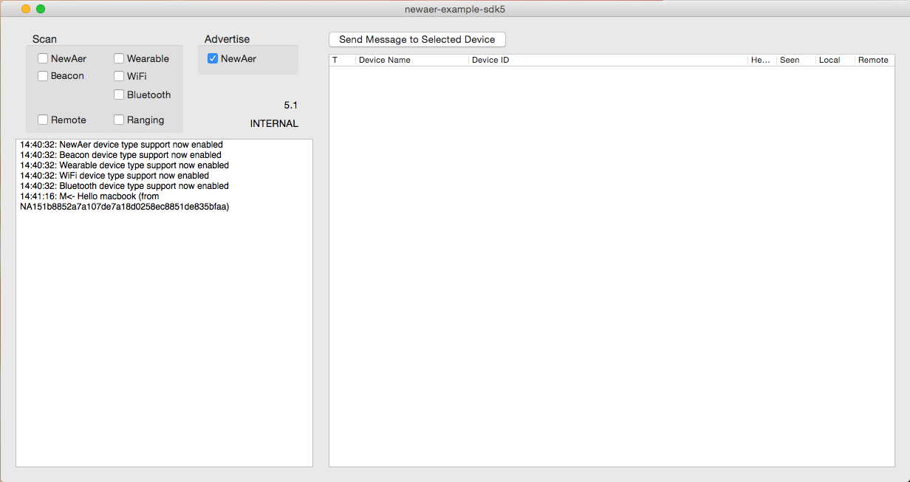Screen dimensions: 910x482
Task: Toggle the Ranging checkbox
Action: tap(119, 120)
